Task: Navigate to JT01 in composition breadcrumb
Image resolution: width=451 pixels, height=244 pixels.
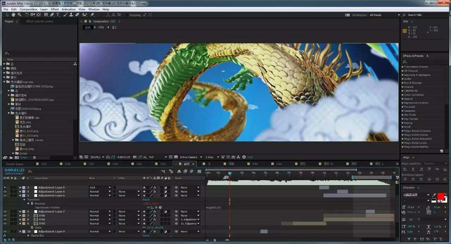Action: [101, 27]
